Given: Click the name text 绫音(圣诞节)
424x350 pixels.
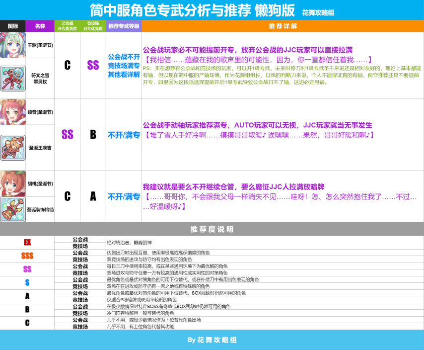Looking at the screenshot, I should click(40, 112).
